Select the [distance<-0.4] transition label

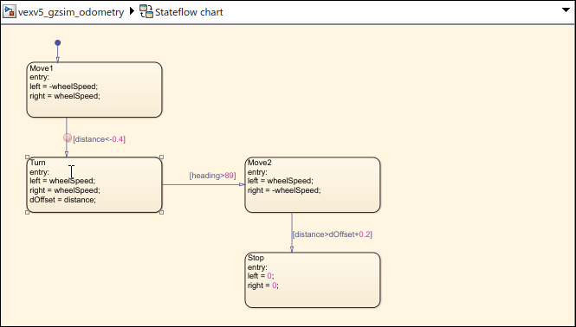tap(100, 139)
